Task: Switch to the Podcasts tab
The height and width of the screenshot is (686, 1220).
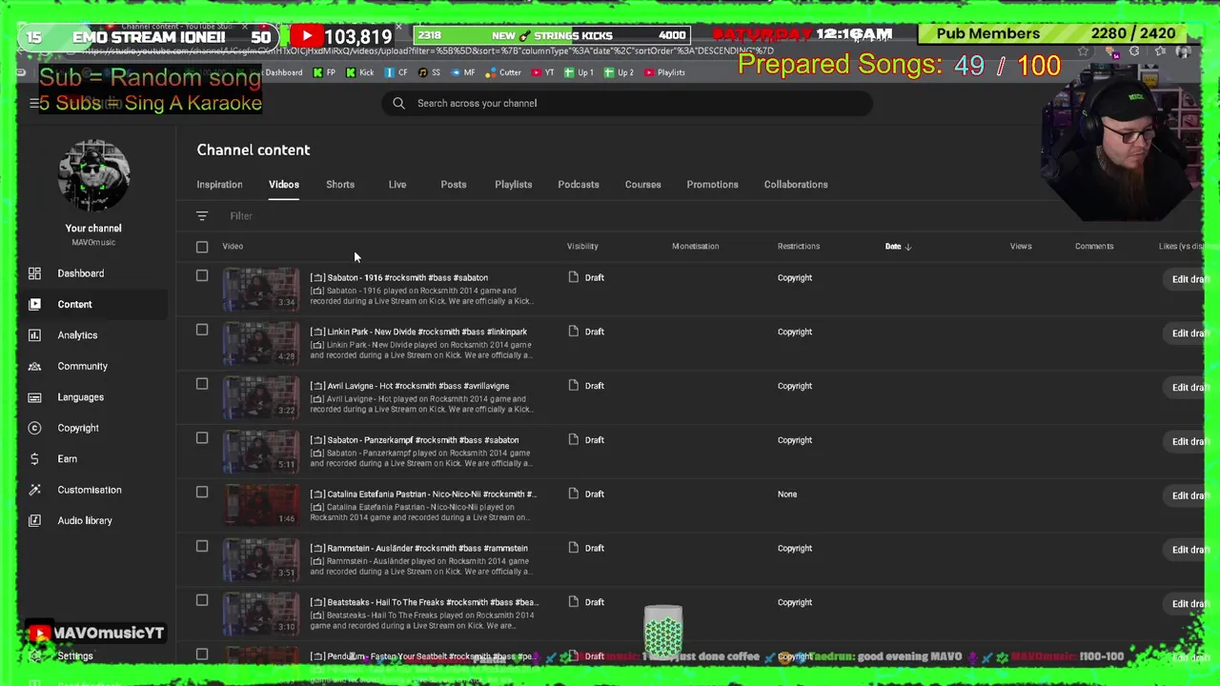Action: pos(579,185)
